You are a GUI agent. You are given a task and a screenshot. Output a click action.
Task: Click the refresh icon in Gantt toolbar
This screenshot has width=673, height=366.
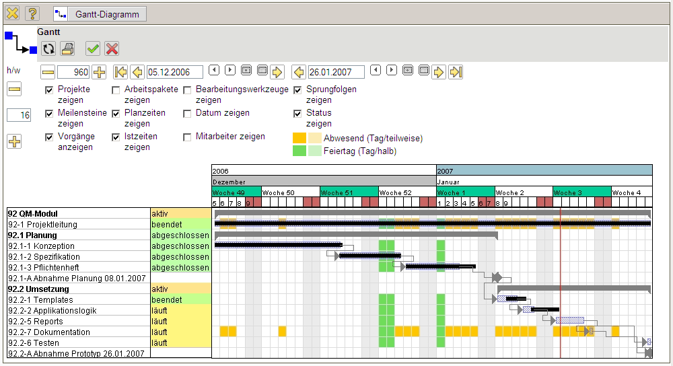point(48,48)
